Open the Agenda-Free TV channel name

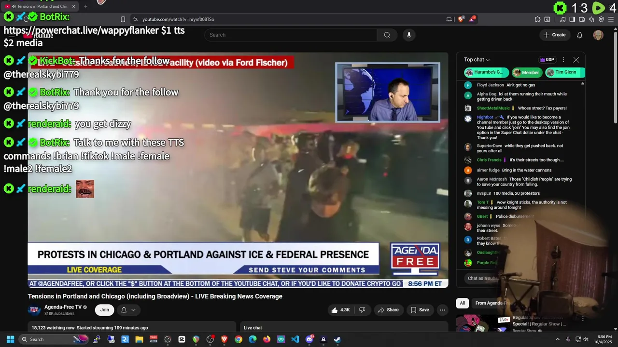click(63, 307)
